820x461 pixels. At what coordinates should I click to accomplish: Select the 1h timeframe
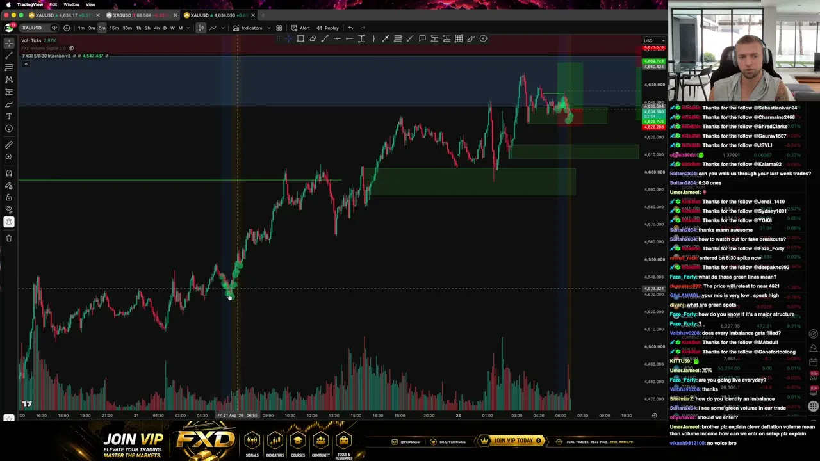[x=138, y=28]
